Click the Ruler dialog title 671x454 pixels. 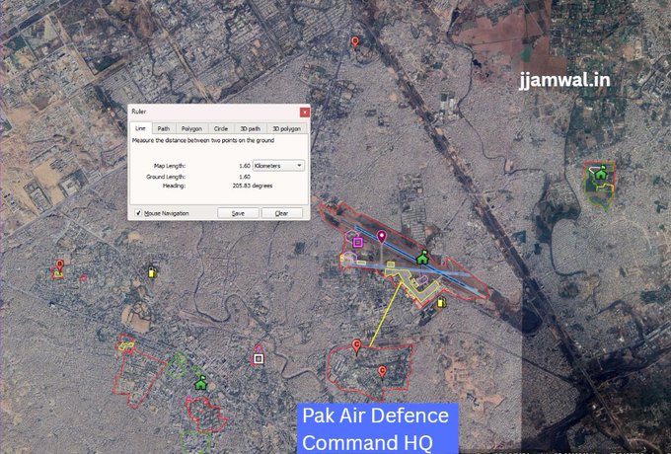point(139,112)
